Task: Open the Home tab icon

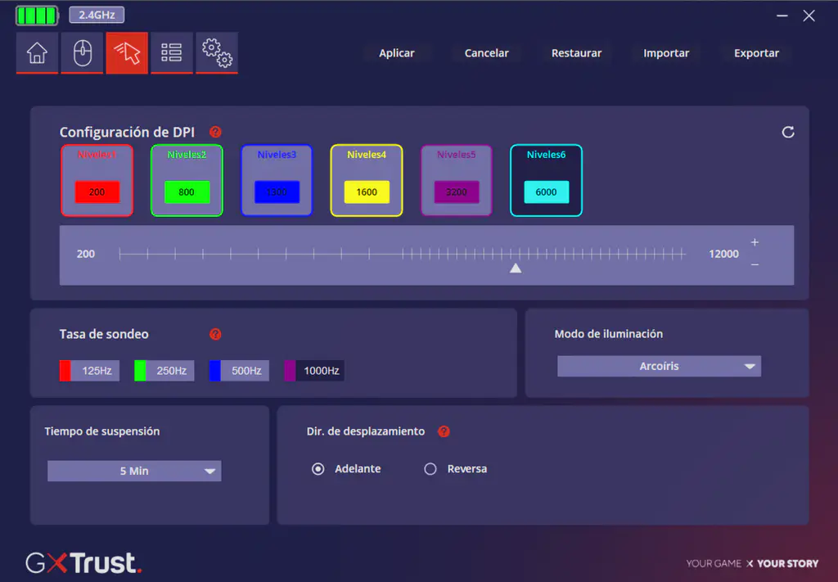Action: tap(37, 53)
